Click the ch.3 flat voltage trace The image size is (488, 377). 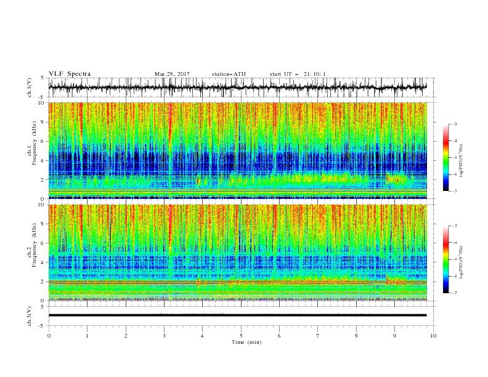237,315
